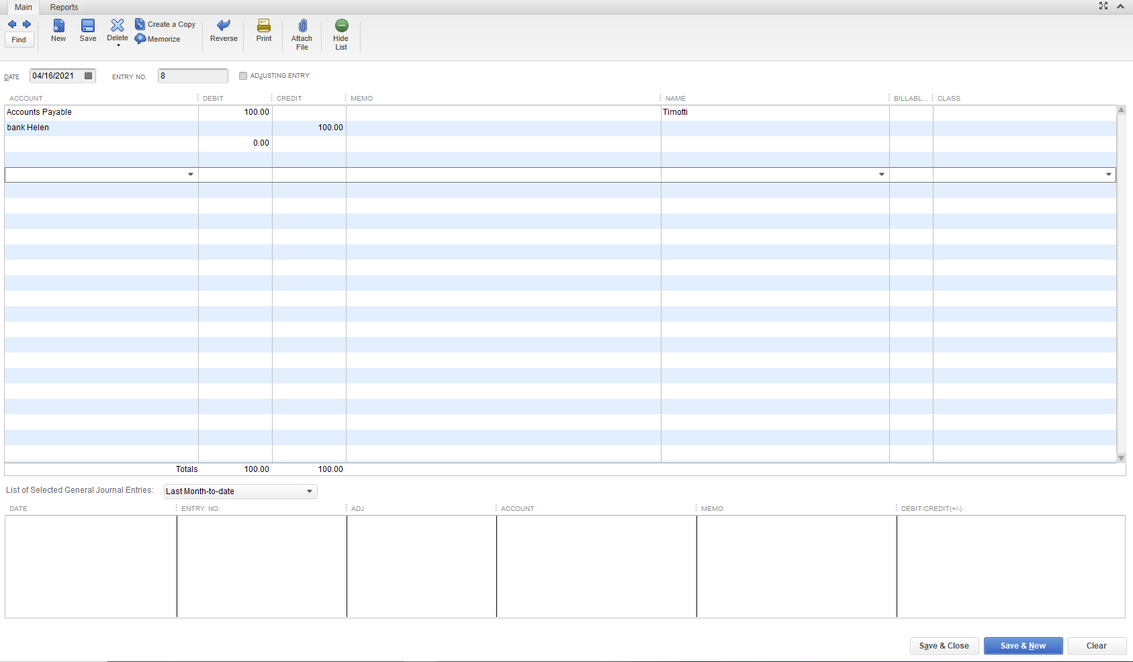
Task: Delete the entry using the X icon
Action: pos(118,30)
